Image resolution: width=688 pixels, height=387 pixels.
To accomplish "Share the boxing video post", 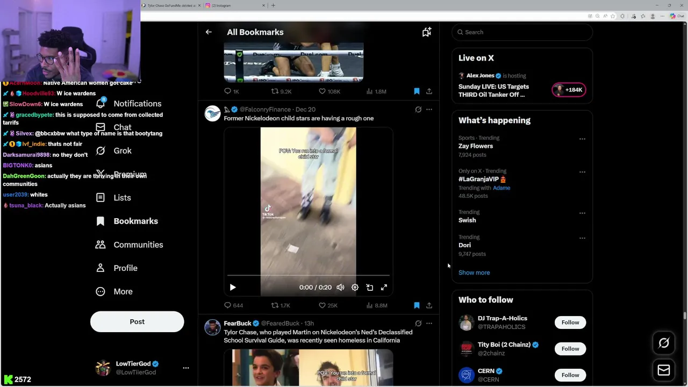I will pyautogui.click(x=429, y=91).
